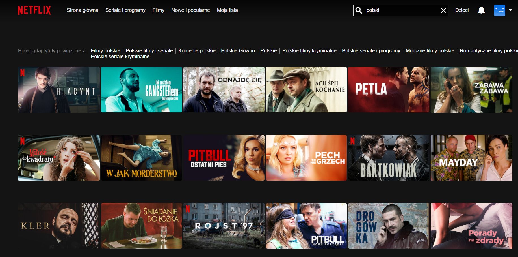Open Porady na zdrady thumbnail
The image size is (518, 257).
(471, 226)
